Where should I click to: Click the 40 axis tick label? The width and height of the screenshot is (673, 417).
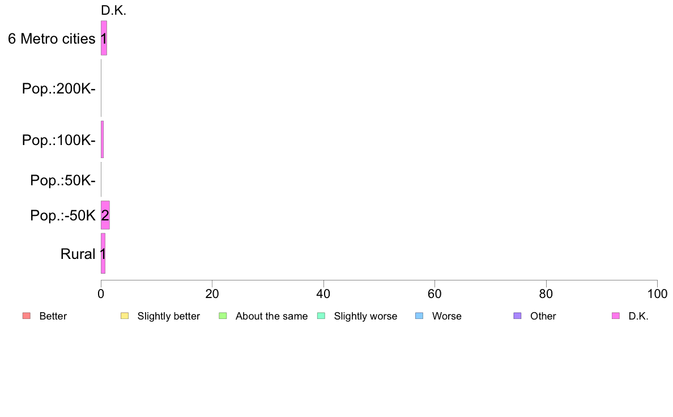[x=323, y=293]
